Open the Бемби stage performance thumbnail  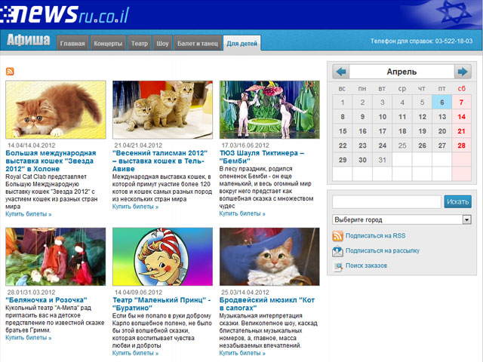tap(269, 109)
